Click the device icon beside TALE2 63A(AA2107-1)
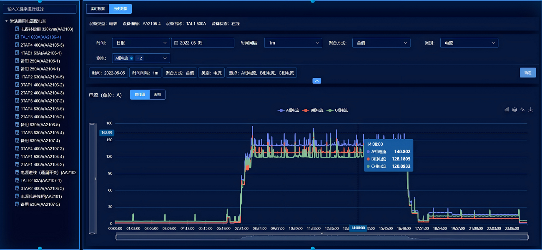 click(x=17, y=180)
